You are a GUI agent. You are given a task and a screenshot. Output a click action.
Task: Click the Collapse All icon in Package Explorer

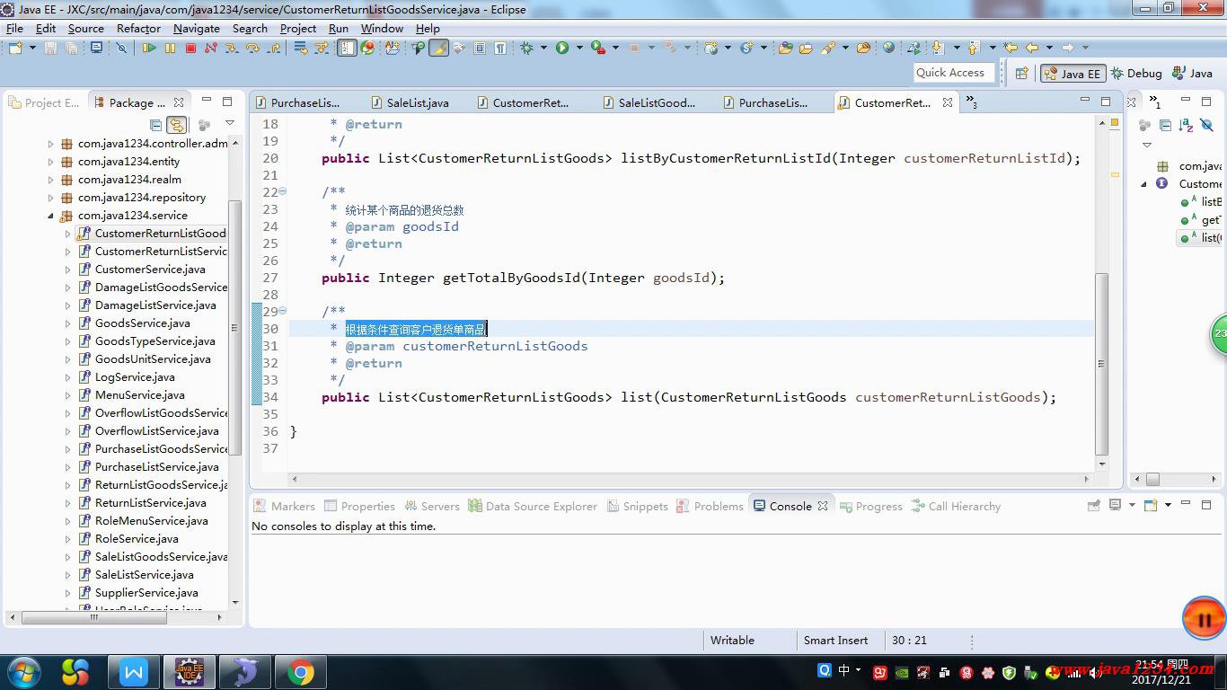156,125
